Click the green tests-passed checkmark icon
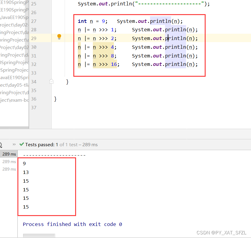The height and width of the screenshot is (238, 251). [x=22, y=144]
